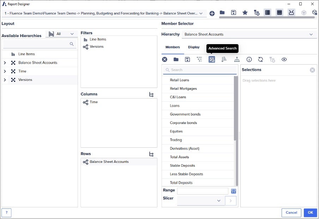Click the OK button

click(310, 213)
